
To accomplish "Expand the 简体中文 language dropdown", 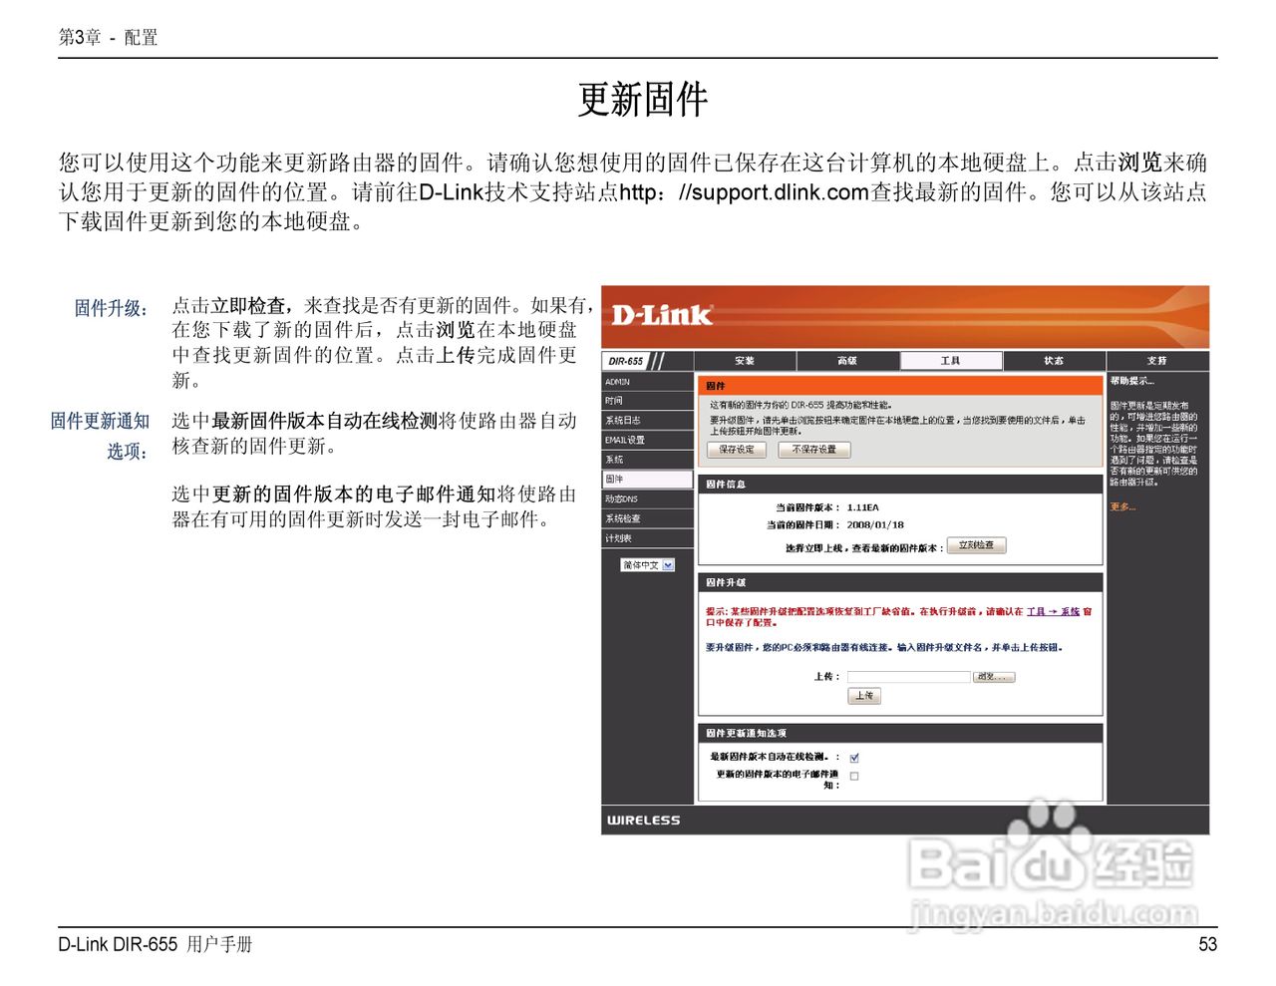I will point(648,565).
